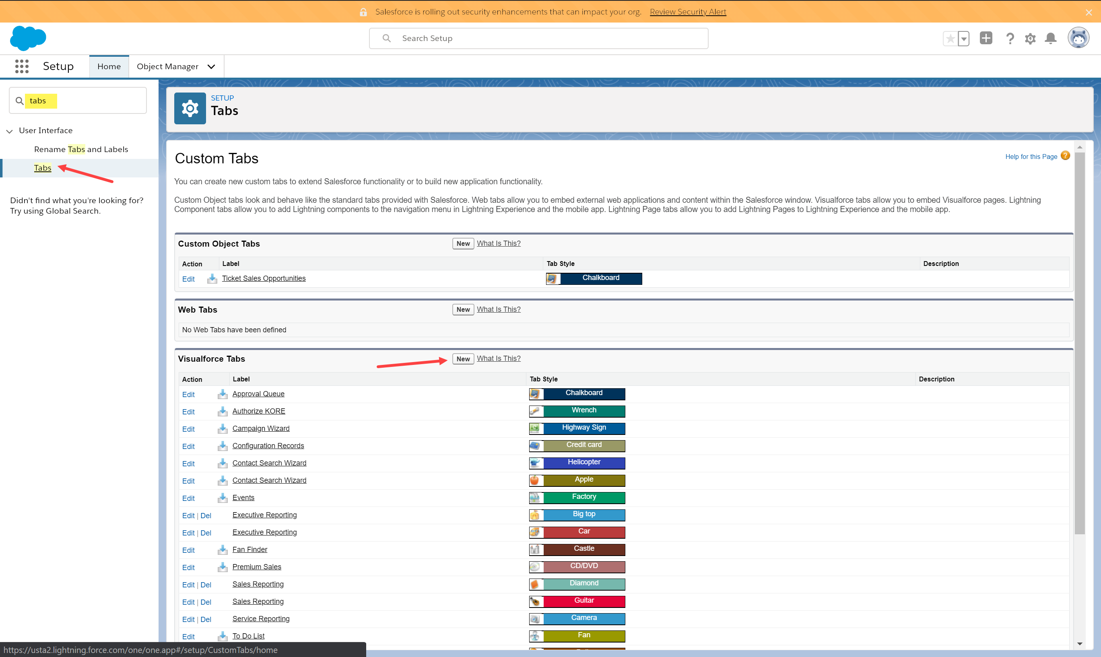Open What Is This? for Visualforce Tabs
The image size is (1101, 657).
[x=499, y=358]
